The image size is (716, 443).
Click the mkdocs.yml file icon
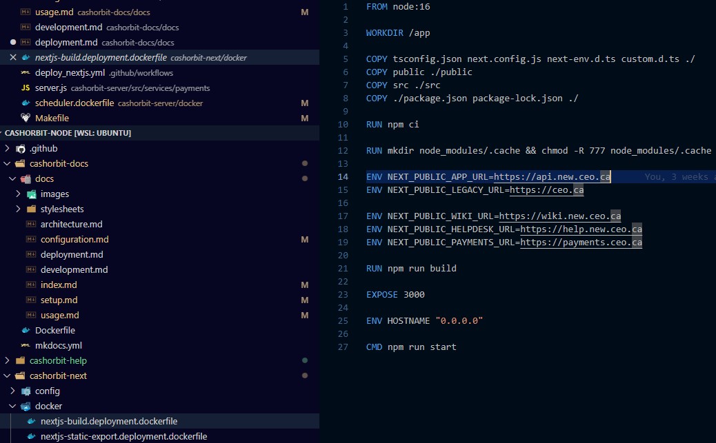(x=26, y=346)
